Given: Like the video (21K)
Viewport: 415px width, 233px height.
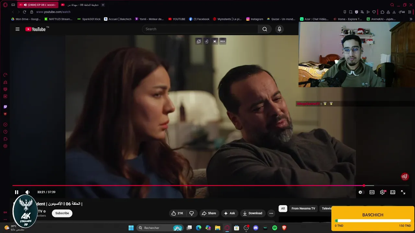Looking at the screenshot, I should click(177, 213).
